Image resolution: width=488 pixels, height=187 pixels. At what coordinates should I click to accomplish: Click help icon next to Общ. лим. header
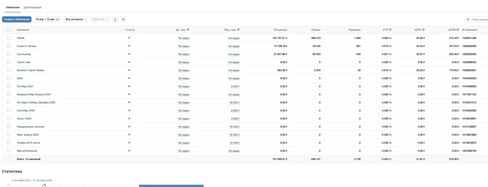tap(238, 30)
